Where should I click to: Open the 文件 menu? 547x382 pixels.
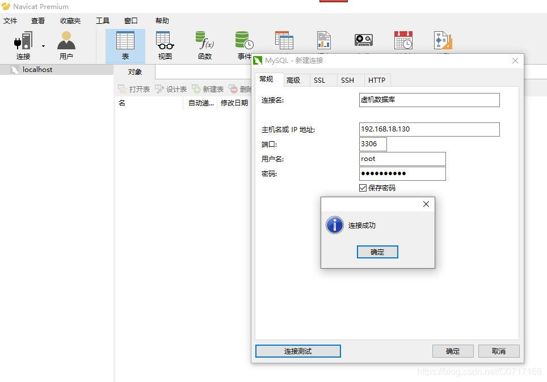point(10,21)
